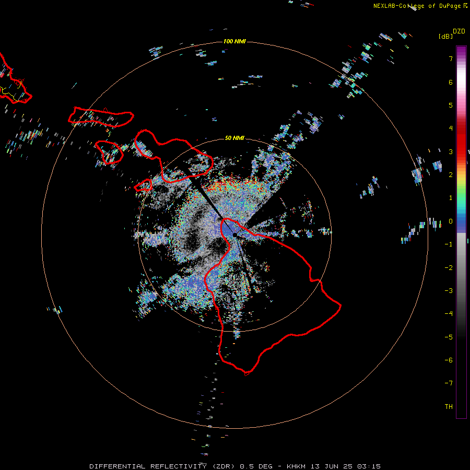Click the 6 dB tick label on the scale
The width and height of the screenshot is (470, 470).
coord(451,82)
